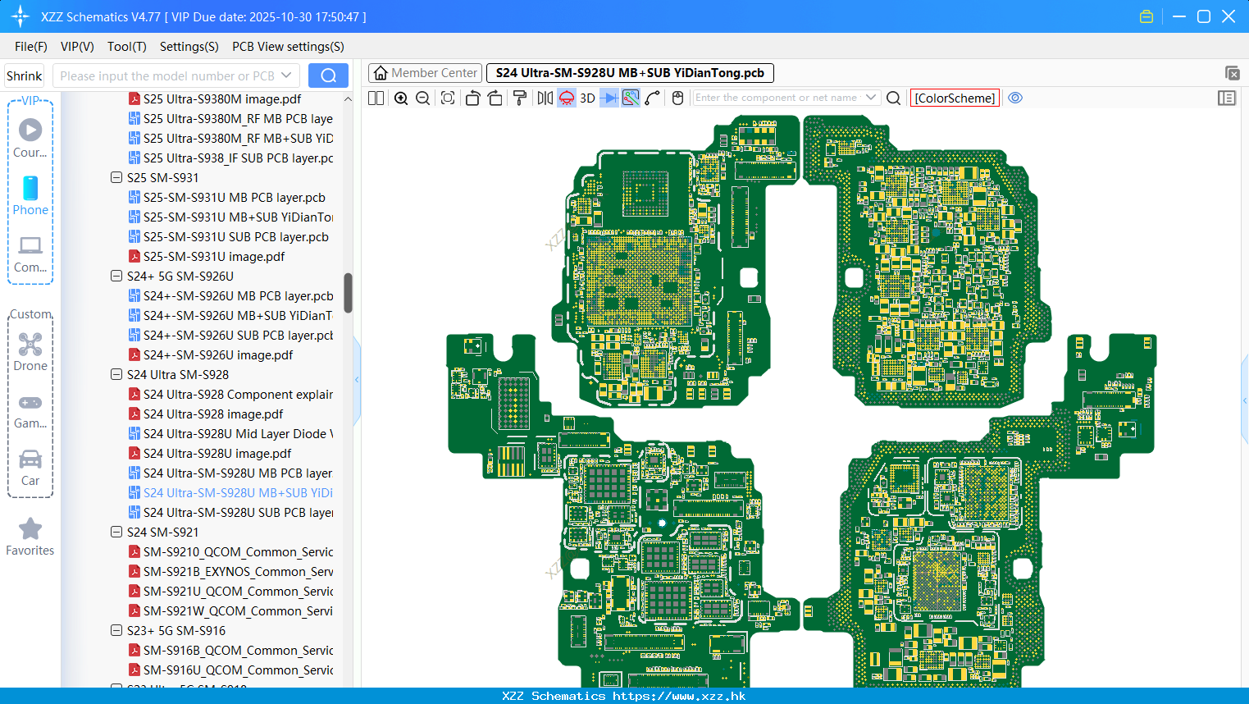This screenshot has height=704, width=1249.
Task: Open the Settings(S) menu
Action: click(189, 46)
